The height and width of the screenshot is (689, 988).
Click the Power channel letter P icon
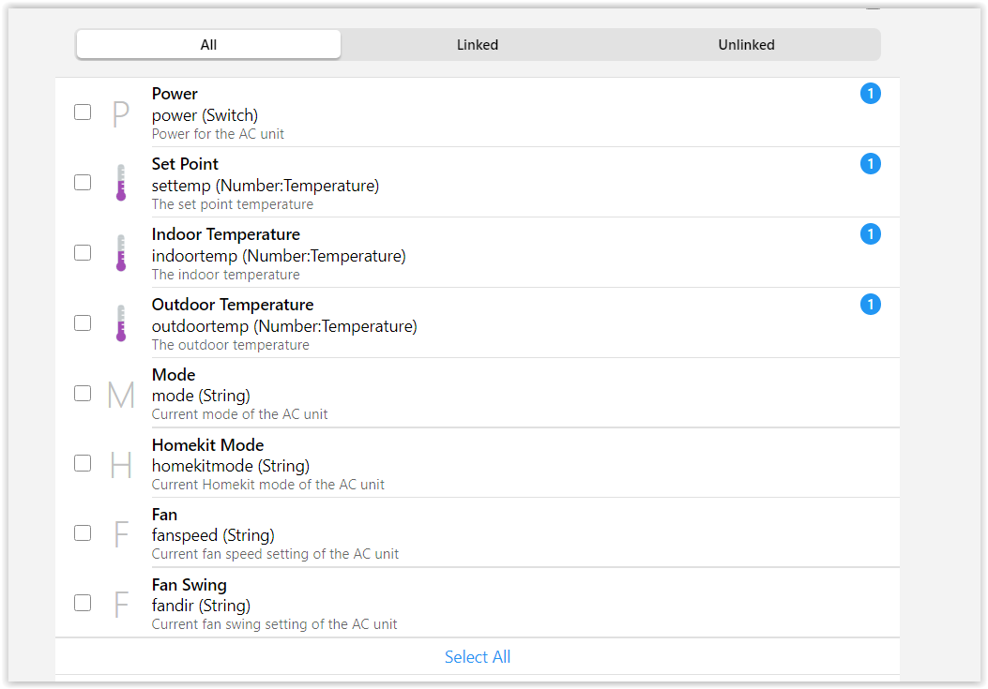click(120, 113)
